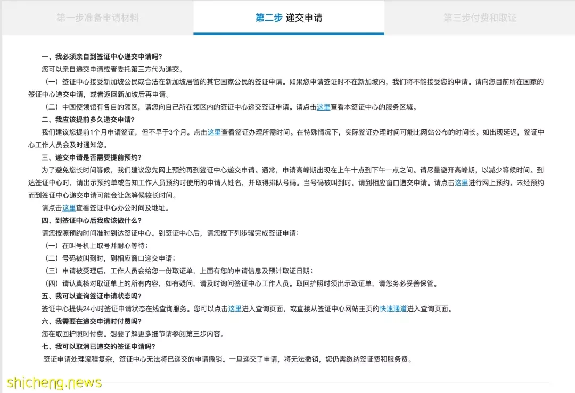
Task: Select heading 二、我应该提前多久递交申请?
Action: pos(88,120)
